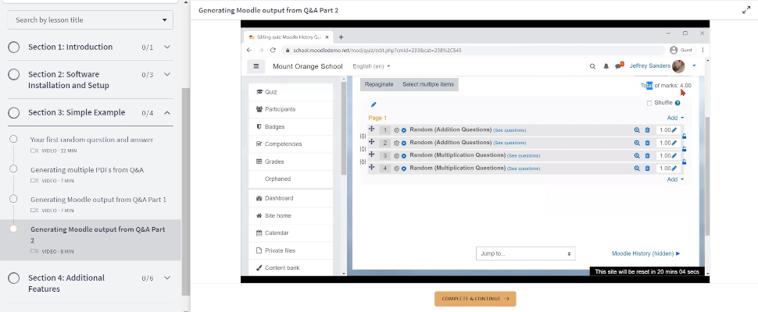Image resolution: width=758 pixels, height=312 pixels.
Task: Click Select multiple items button
Action: click(428, 84)
